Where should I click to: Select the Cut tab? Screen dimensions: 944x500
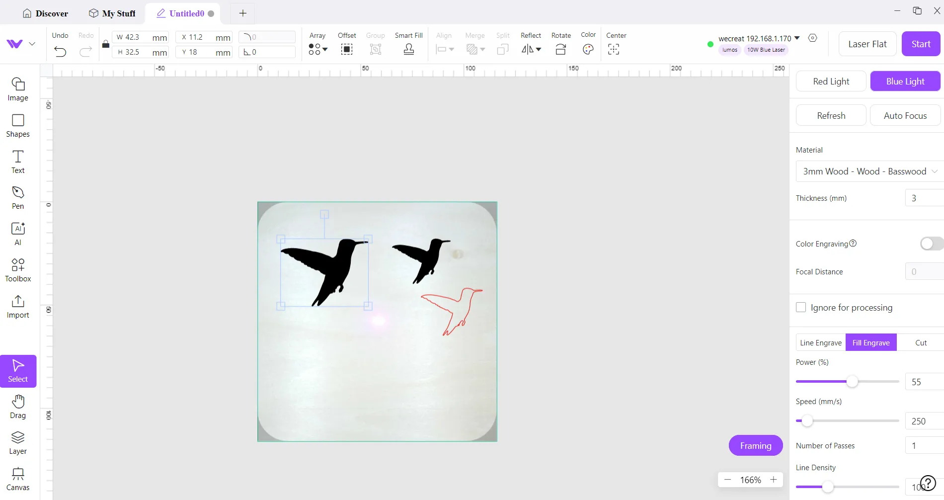pyautogui.click(x=921, y=342)
